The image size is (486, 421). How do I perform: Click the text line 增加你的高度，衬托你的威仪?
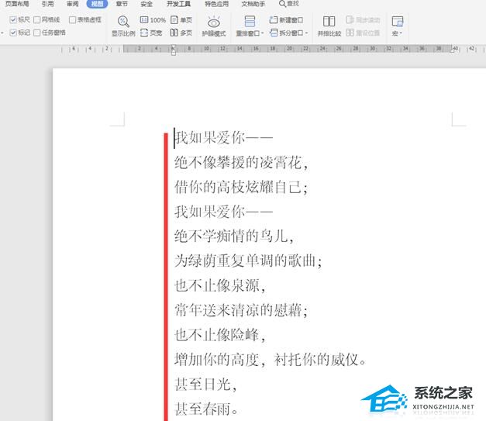pyautogui.click(x=270, y=360)
